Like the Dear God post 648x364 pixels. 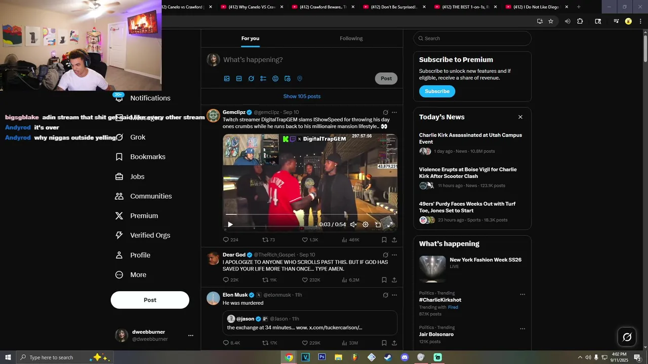click(311, 280)
